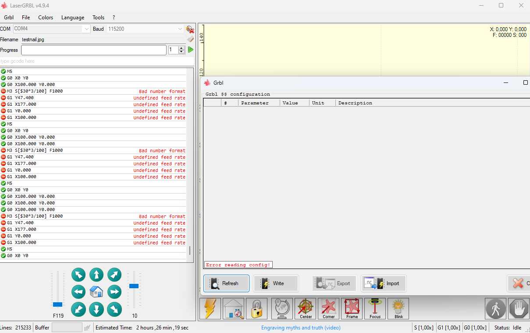Click the Progress bar field

pyautogui.click(x=94, y=50)
